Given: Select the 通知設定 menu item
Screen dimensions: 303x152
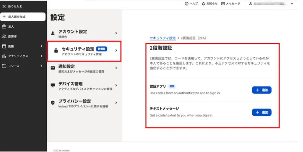Looking at the screenshot, I should 84,68.
